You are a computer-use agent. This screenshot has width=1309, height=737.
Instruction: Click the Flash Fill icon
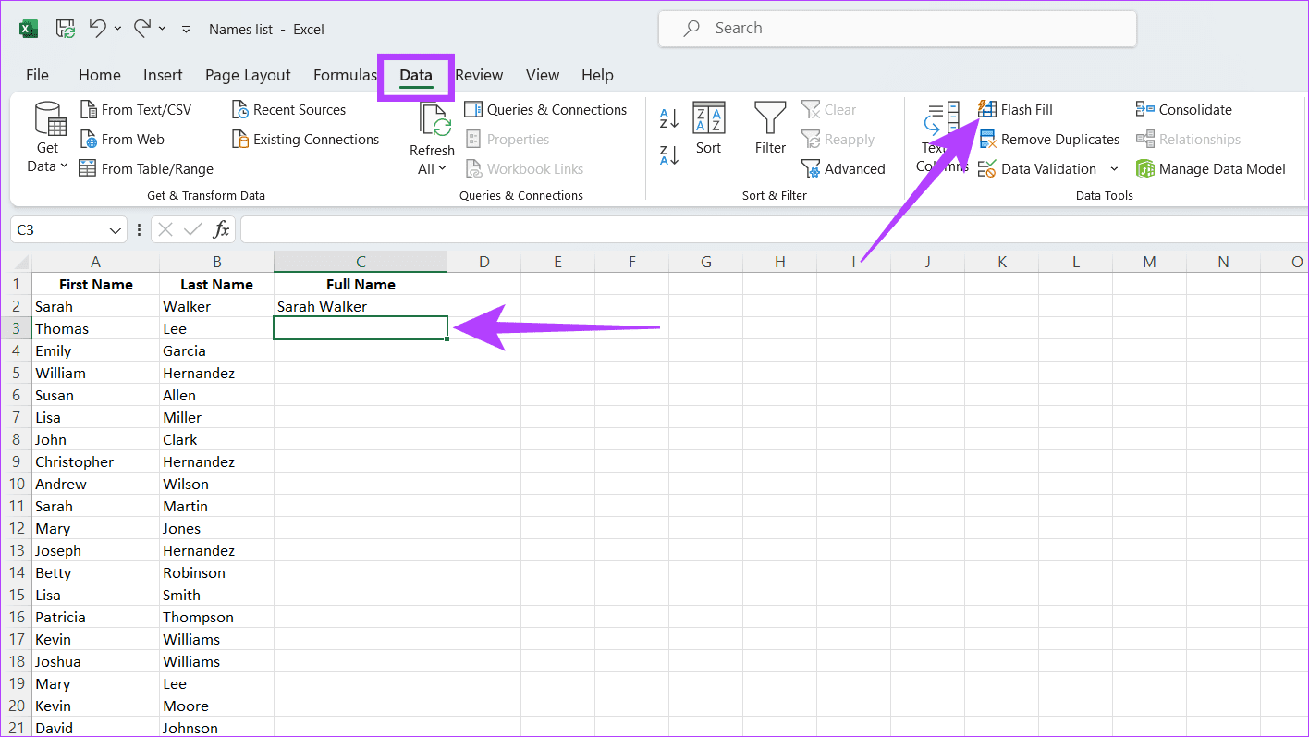point(987,110)
